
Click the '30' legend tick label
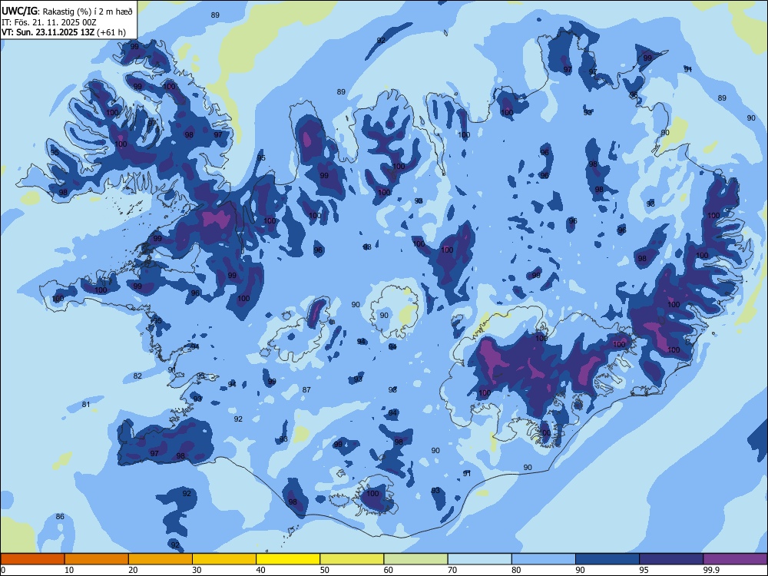tap(197, 570)
